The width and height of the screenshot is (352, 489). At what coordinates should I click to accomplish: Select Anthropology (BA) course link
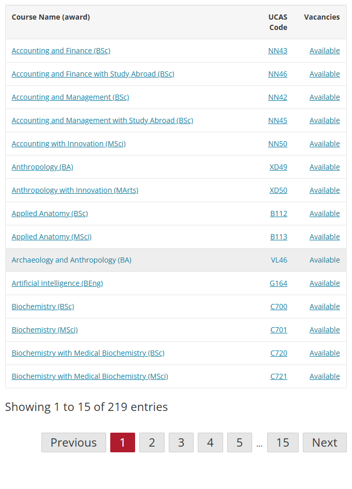(x=42, y=167)
